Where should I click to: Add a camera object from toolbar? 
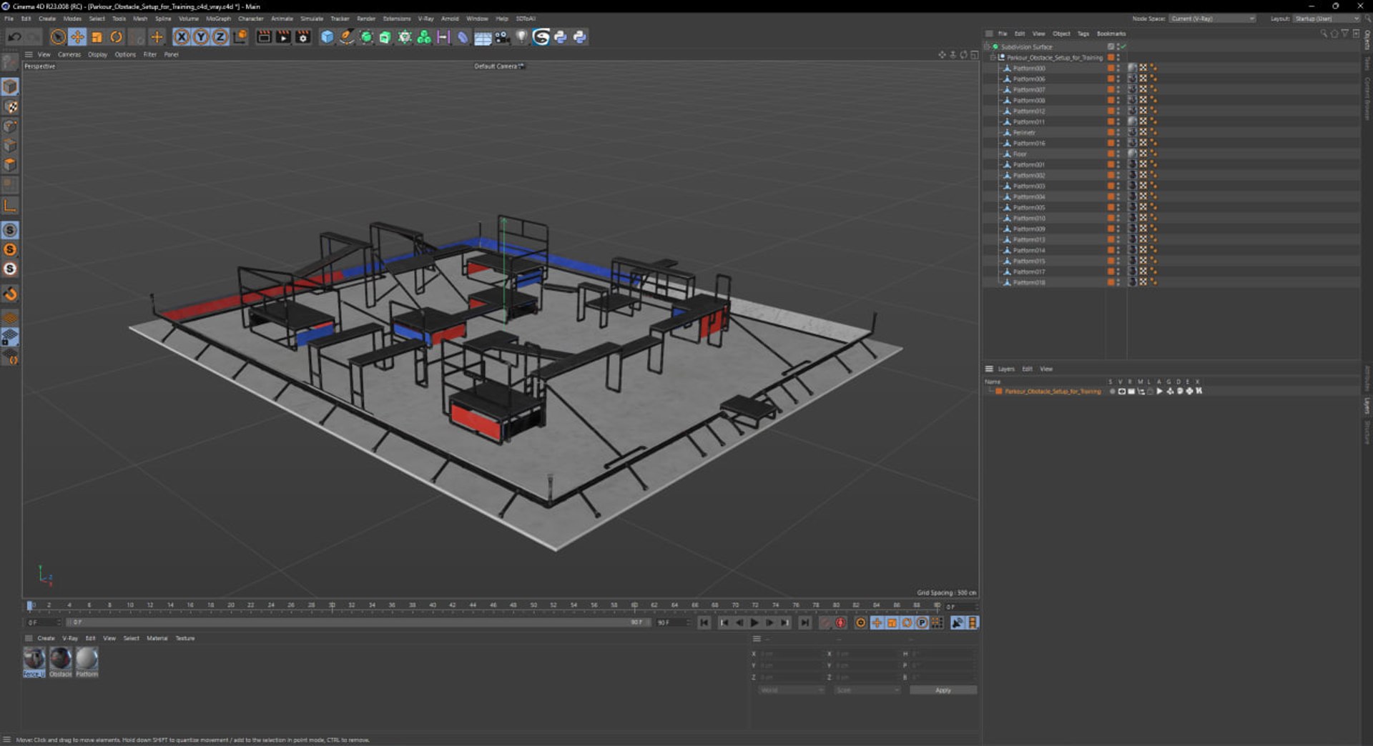point(502,37)
